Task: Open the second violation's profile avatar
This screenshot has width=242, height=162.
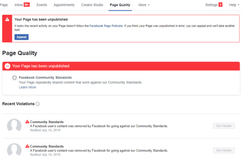Action: click(x=14, y=150)
